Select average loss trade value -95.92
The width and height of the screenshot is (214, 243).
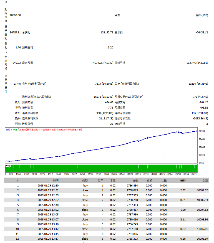pyautogui.click(x=204, y=107)
